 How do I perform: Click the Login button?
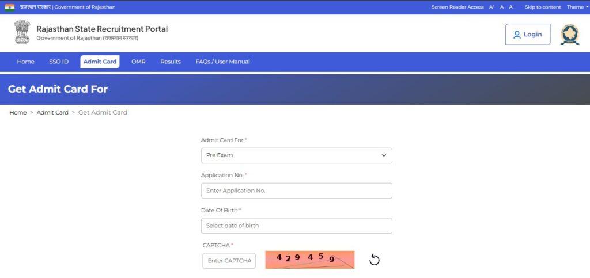528,35
